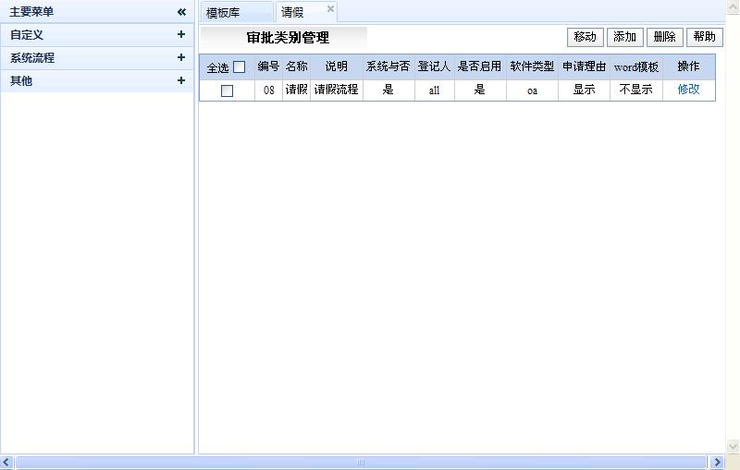The height and width of the screenshot is (470, 740).
Task: Click the 编号 column header
Action: pyautogui.click(x=268, y=66)
